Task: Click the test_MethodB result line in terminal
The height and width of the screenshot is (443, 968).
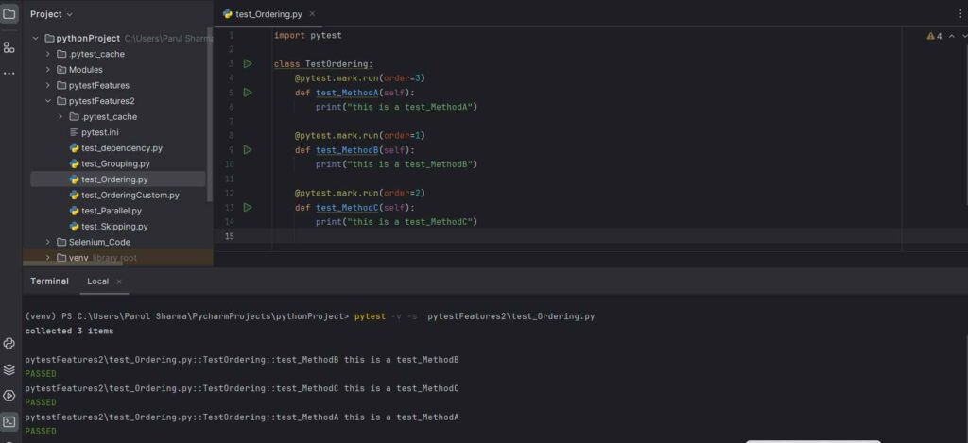Action: pos(241,360)
